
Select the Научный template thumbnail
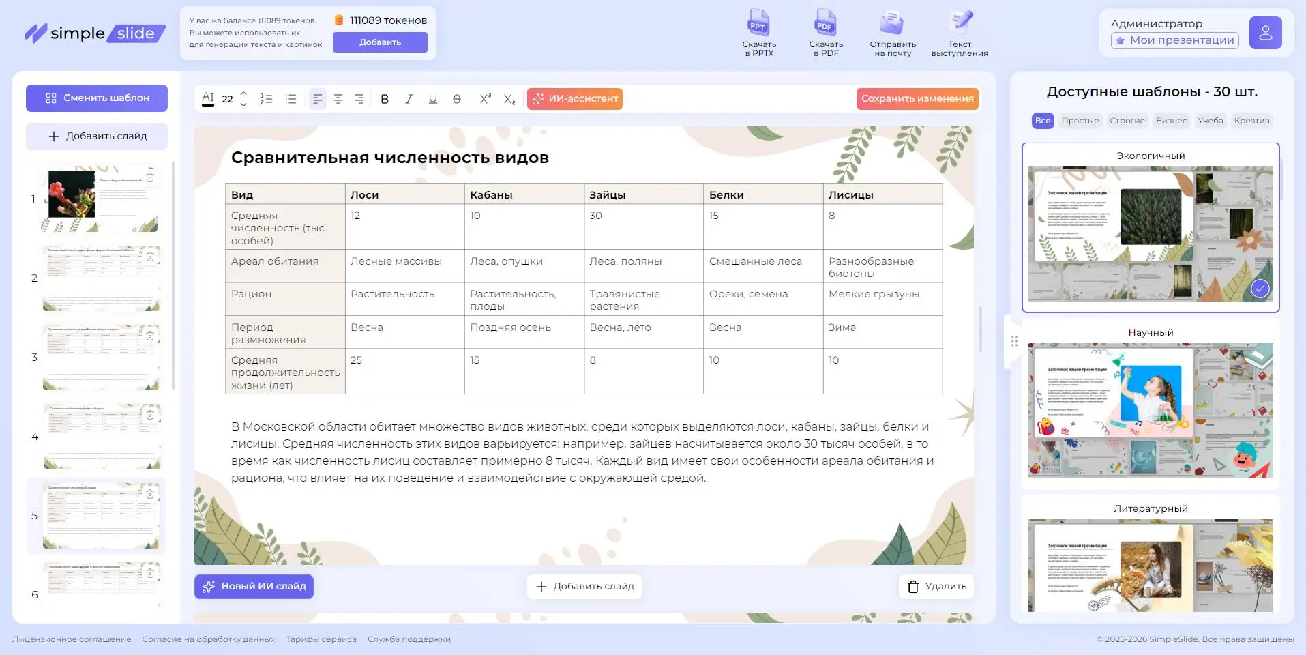1150,409
